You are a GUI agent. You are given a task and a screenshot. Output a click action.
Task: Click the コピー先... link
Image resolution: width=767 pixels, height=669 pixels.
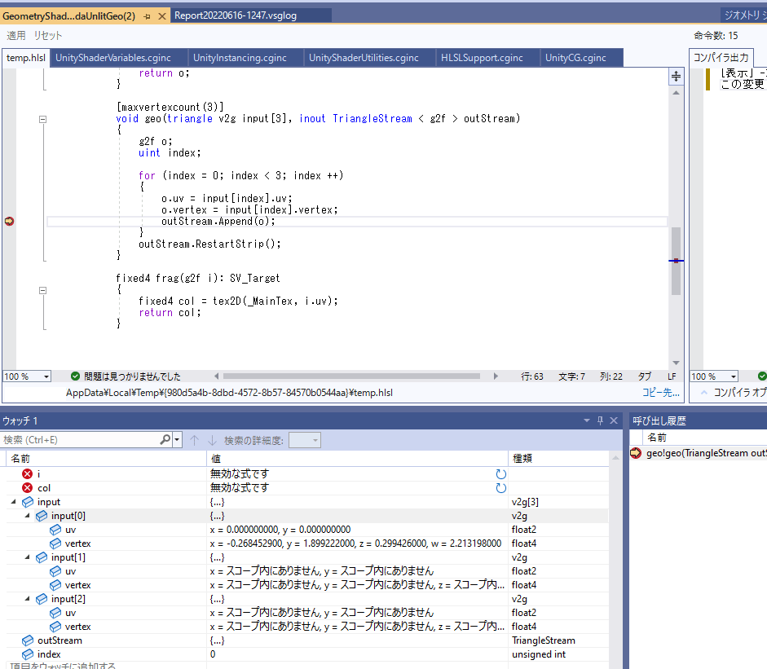click(x=661, y=393)
